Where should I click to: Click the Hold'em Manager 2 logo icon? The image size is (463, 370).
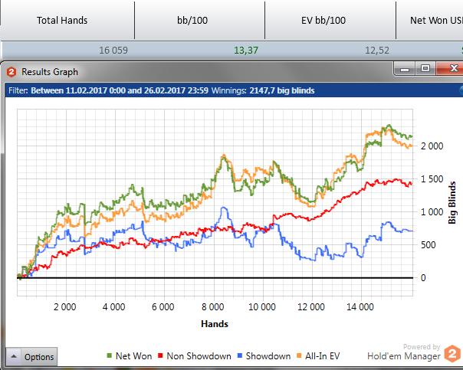point(452,353)
